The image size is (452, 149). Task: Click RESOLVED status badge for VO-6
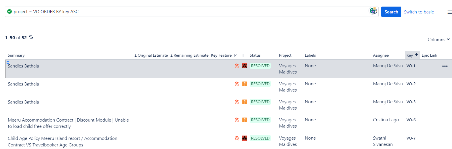[260, 120]
